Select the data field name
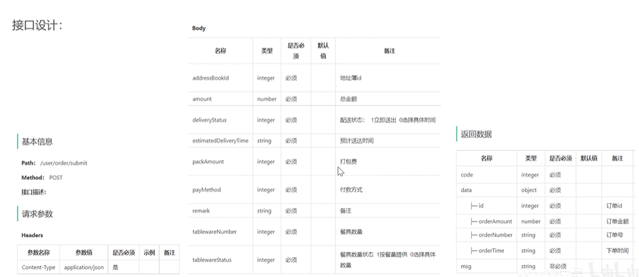This screenshot has height=277, width=639. click(466, 191)
